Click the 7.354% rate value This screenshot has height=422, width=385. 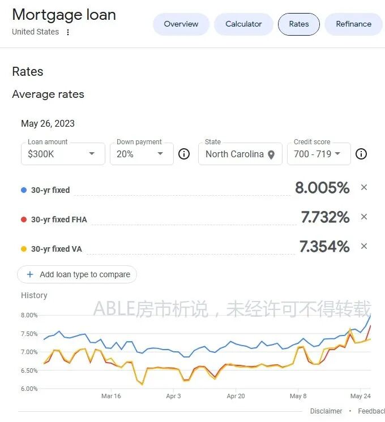coord(324,246)
